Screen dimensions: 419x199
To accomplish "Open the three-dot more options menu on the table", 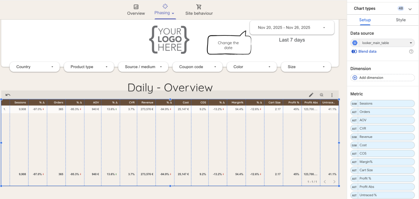I will coord(332,95).
